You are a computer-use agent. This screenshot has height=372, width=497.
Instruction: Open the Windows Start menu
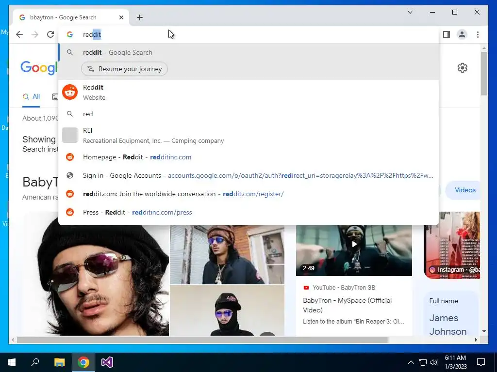(x=12, y=362)
